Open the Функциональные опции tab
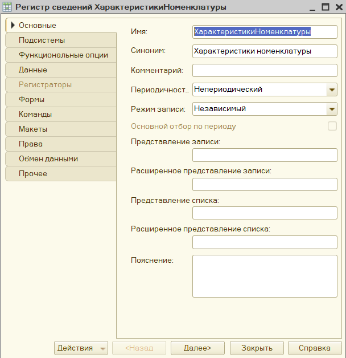The width and height of the screenshot is (346, 358). [61, 55]
